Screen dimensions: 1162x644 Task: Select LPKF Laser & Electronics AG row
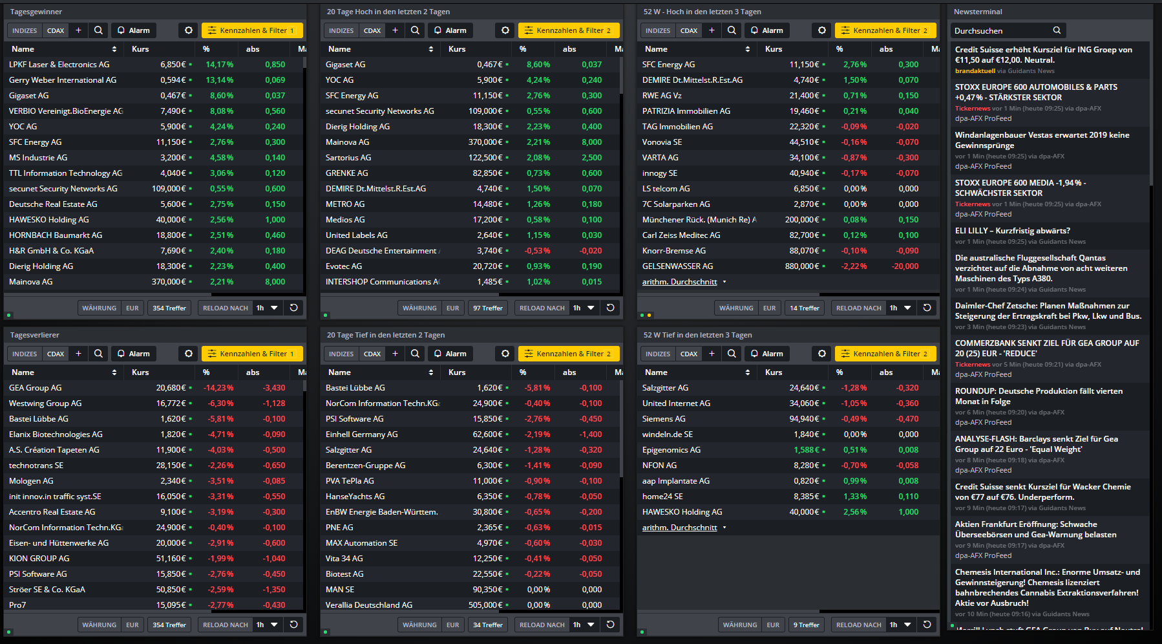(x=154, y=65)
